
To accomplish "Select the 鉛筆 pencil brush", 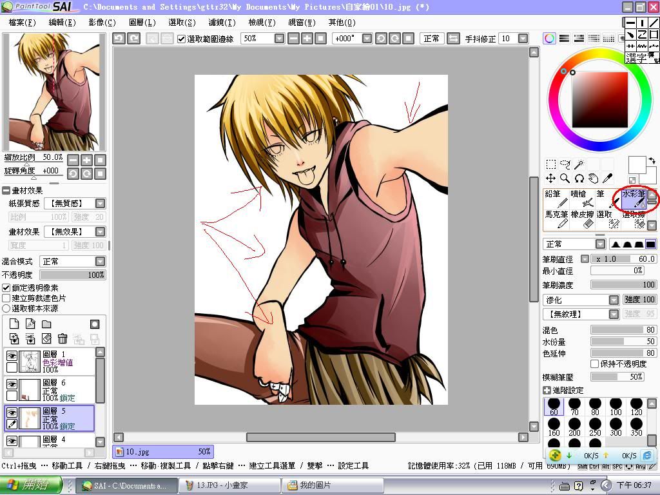I will [556, 199].
